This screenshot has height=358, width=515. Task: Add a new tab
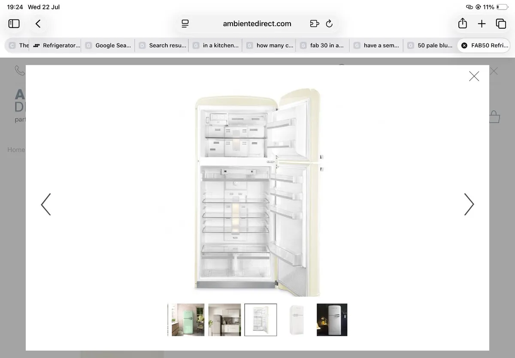pos(482,24)
